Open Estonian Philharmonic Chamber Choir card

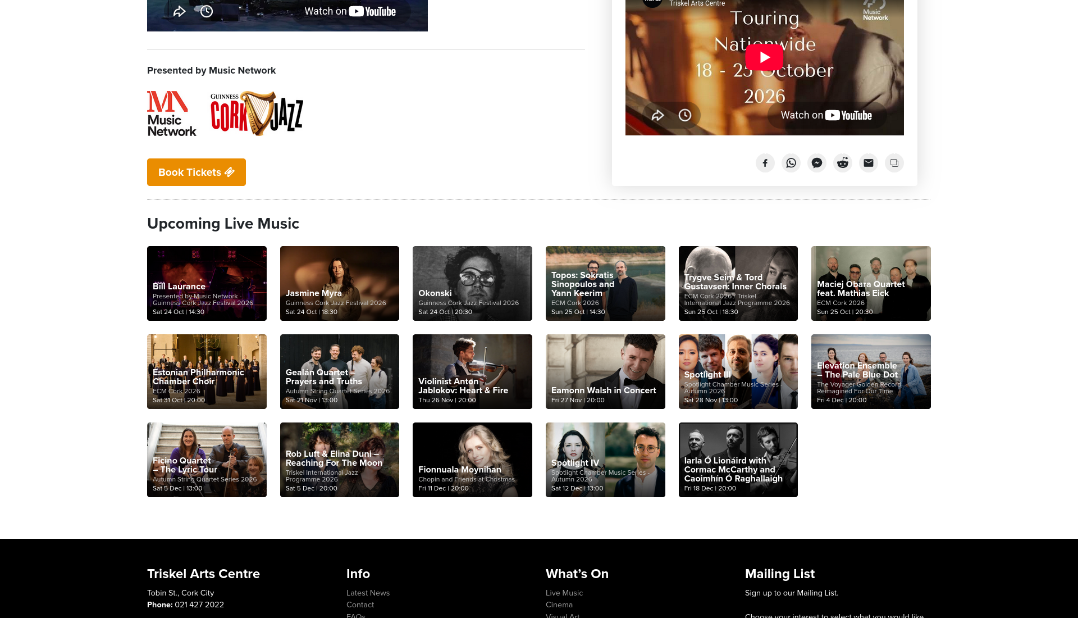click(x=207, y=371)
